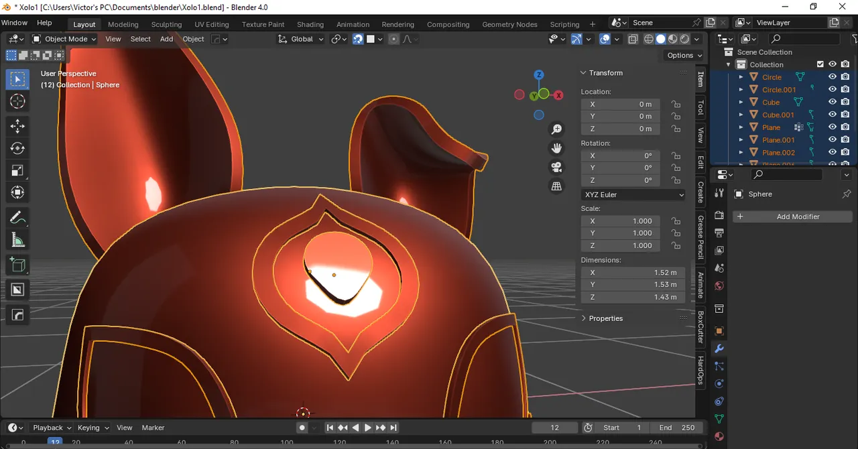Activate the combined Transform tool
This screenshot has height=449, width=858.
click(x=17, y=193)
